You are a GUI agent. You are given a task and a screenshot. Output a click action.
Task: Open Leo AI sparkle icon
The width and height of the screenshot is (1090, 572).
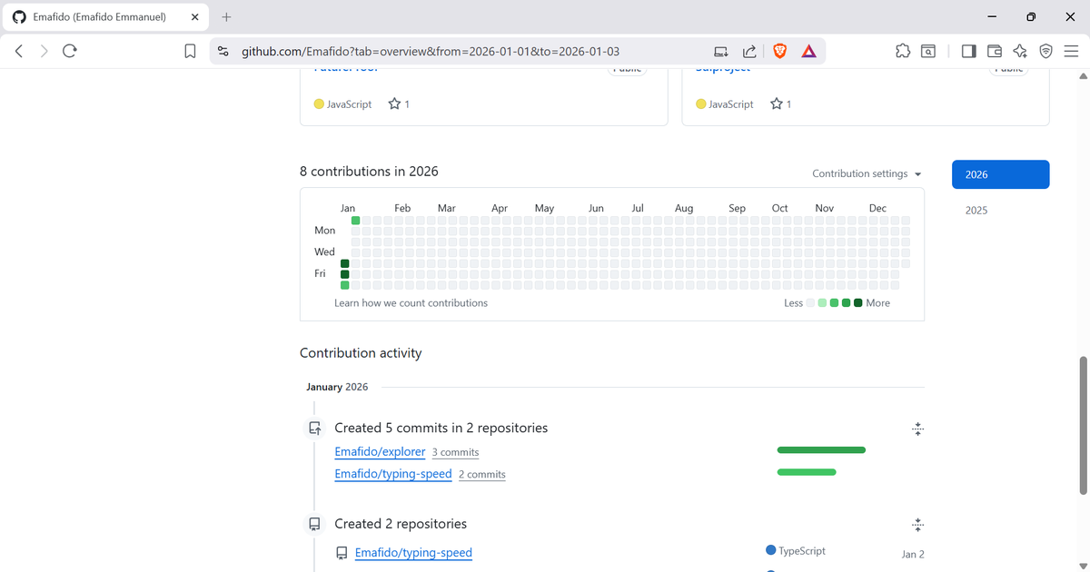point(1020,52)
